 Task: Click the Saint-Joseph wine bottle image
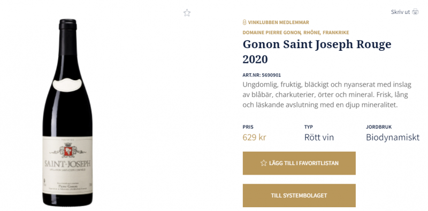[68, 112]
